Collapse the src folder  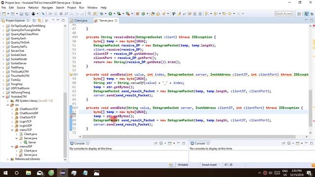coord(8,105)
